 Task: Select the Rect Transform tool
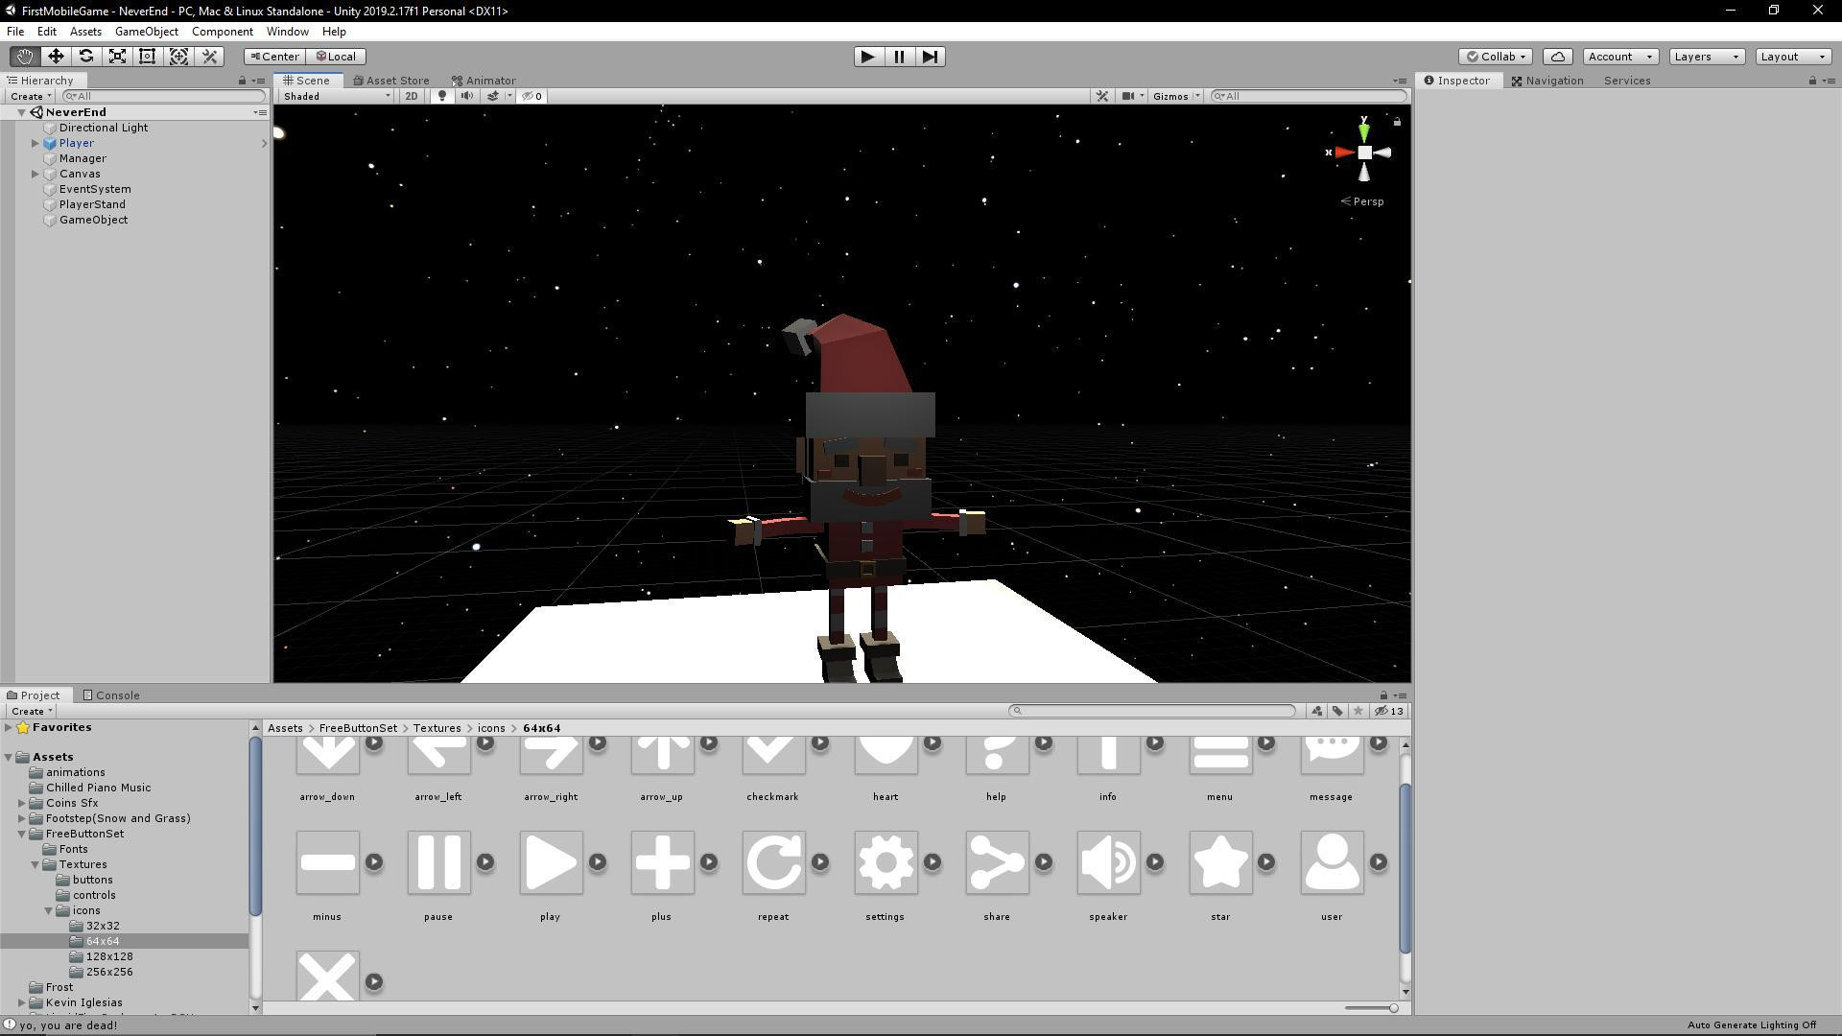[x=148, y=57]
